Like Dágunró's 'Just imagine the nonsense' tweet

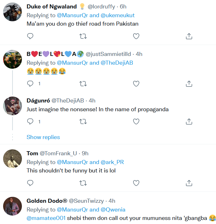click(136, 121)
